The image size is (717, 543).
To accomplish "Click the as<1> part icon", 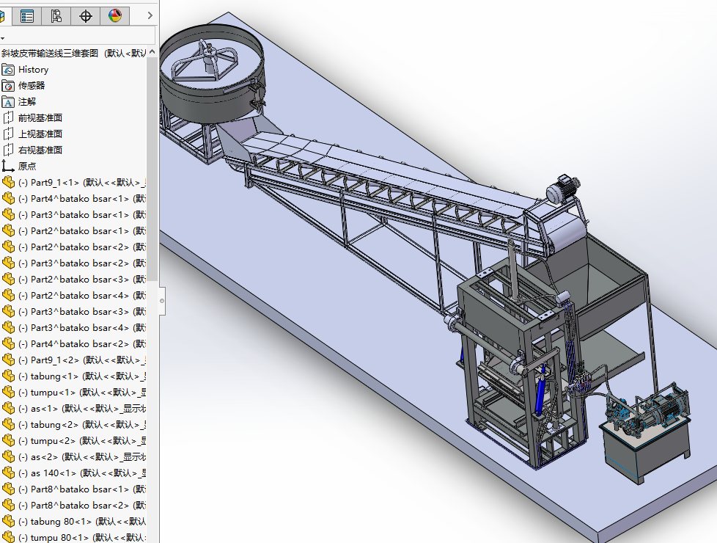I will 8,408.
